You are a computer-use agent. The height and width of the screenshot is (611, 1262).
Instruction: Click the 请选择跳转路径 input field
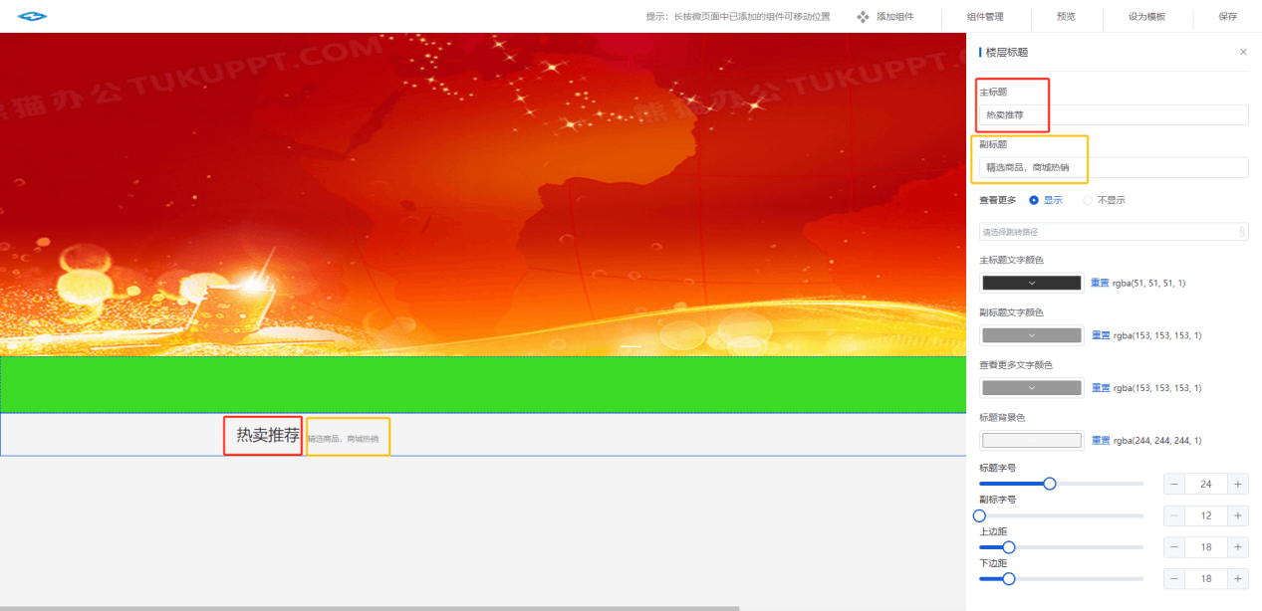(1114, 232)
